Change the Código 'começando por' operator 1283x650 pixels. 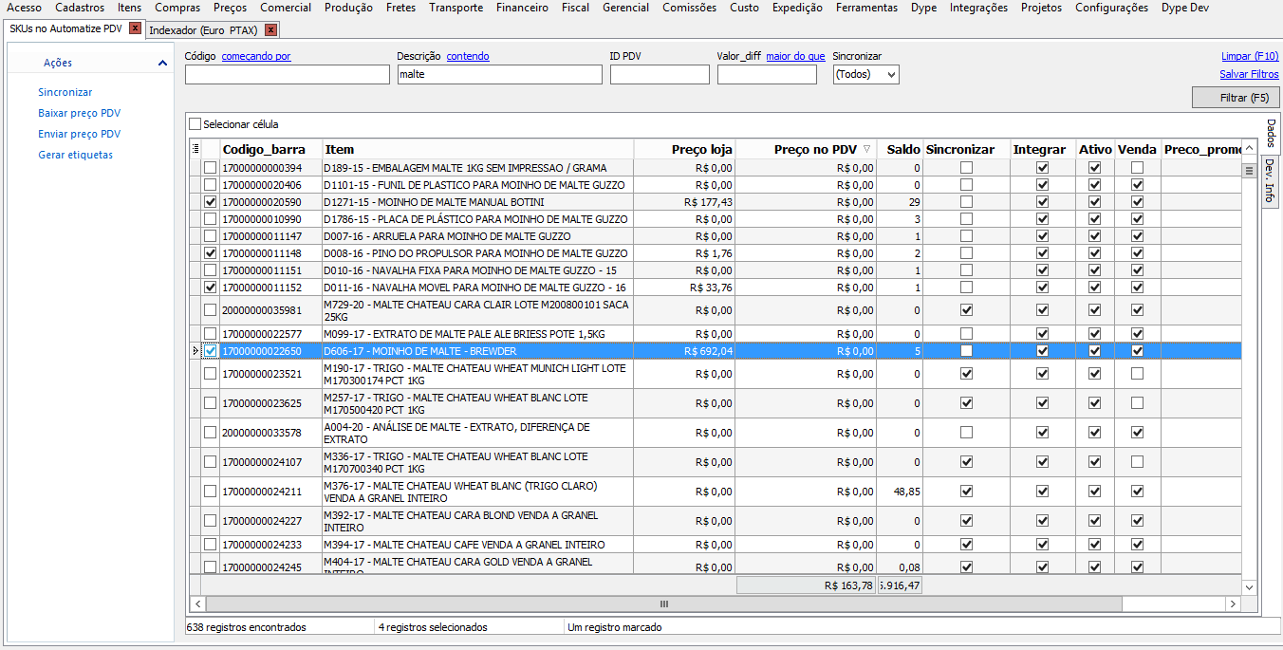256,56
